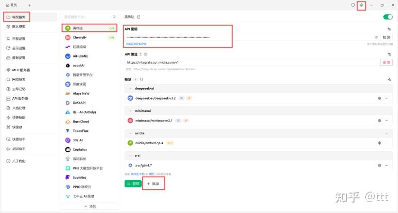Open 默认模型 in settings sidebar
Viewport: 398px width, 213px height.
[x=19, y=26]
